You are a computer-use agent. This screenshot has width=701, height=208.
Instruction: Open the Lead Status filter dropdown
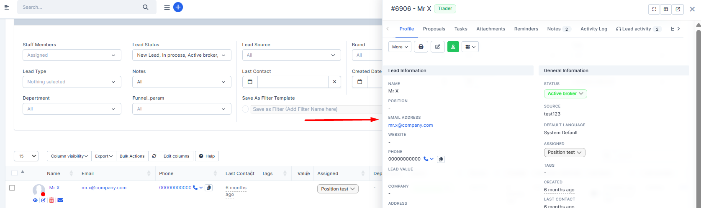click(181, 55)
